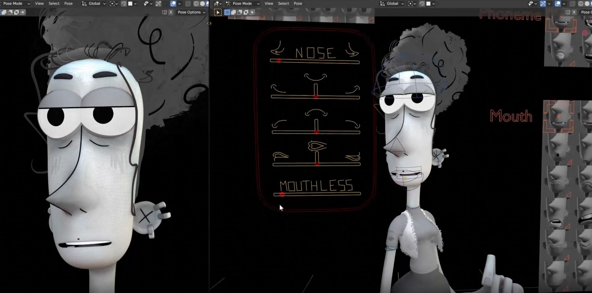Choose solid shading mode in left viewport
Viewport: 592px width, 293px height.
pos(202,4)
